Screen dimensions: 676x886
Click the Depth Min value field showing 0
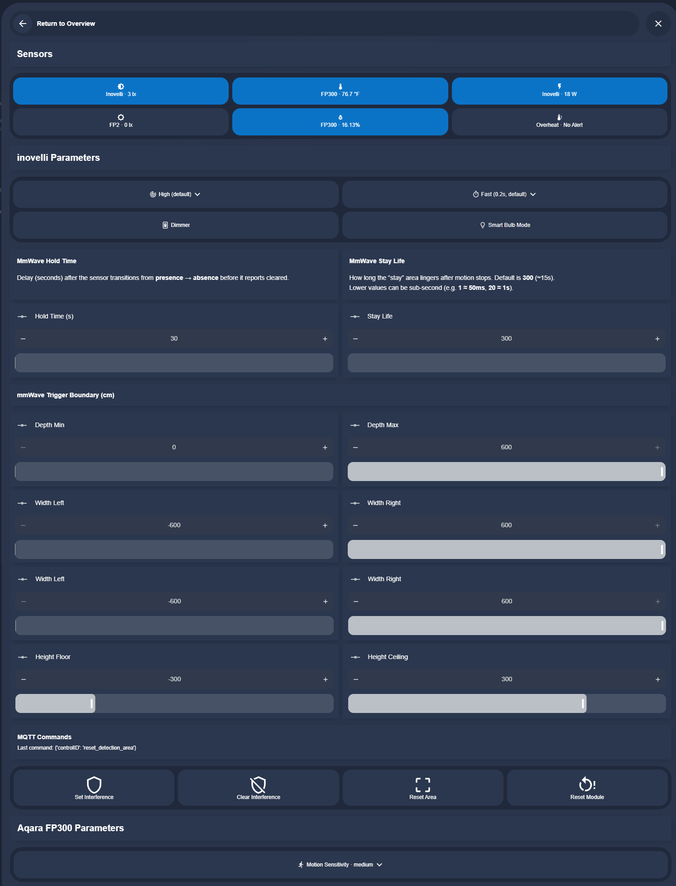[174, 448]
